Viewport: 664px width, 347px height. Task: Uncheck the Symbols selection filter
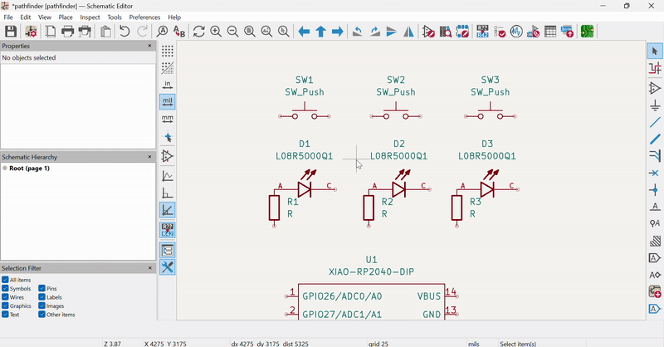5,289
